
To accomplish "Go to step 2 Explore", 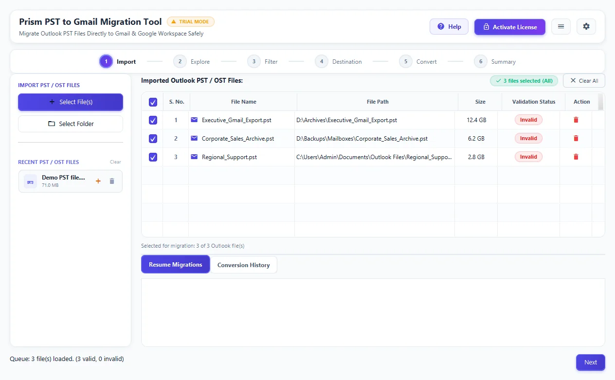I will click(192, 62).
